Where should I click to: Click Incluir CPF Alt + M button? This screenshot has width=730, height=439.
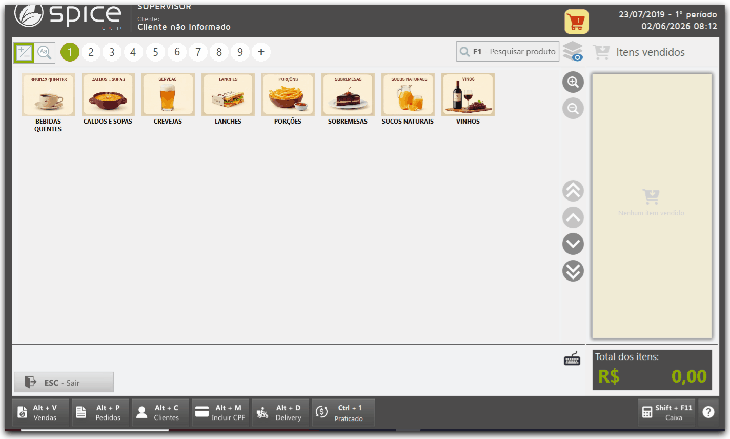click(x=220, y=412)
